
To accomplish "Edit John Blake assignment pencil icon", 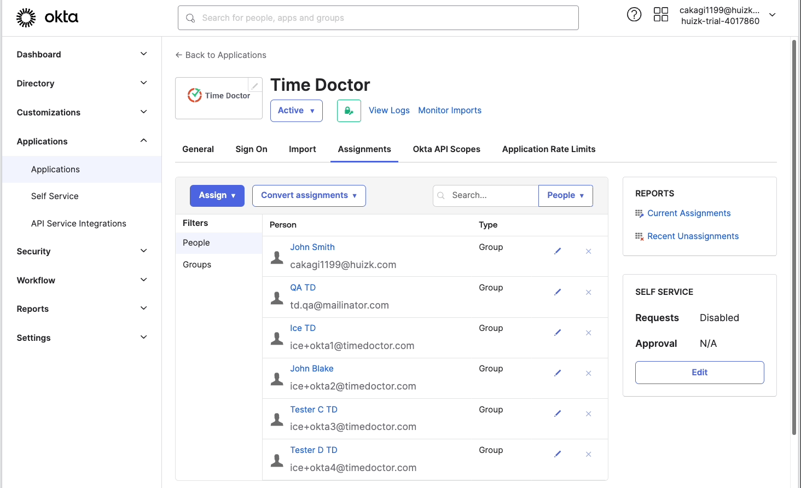I will (x=558, y=373).
